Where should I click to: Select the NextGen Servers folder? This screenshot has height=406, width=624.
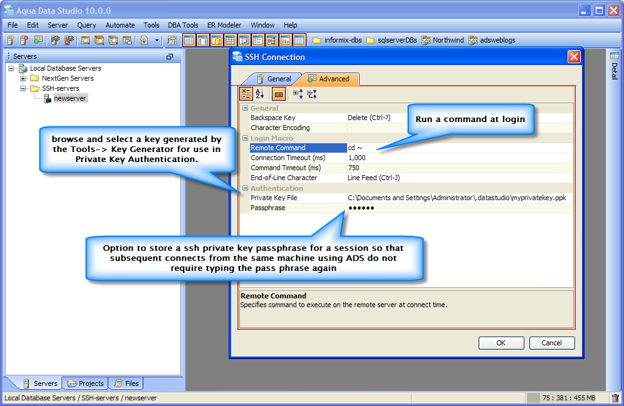tap(68, 78)
